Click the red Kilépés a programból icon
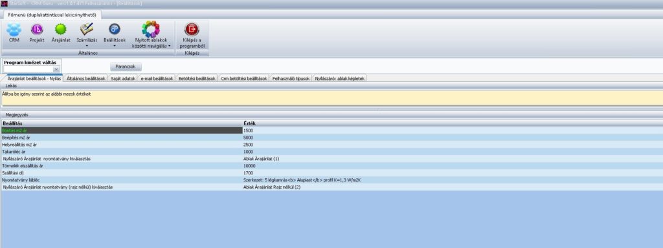Viewport: 663px width, 248px height. click(x=192, y=29)
